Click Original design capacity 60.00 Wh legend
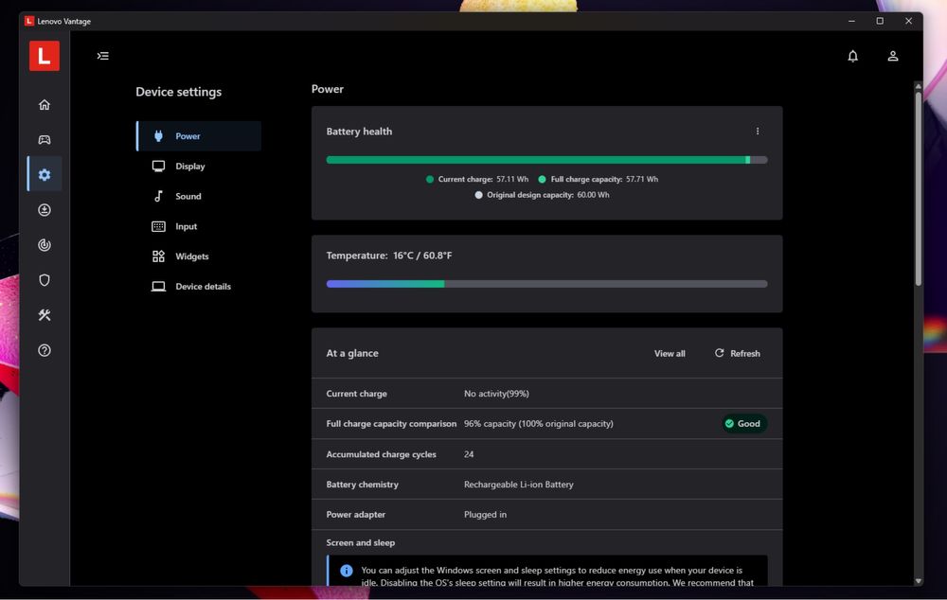947x600 pixels. pos(542,195)
